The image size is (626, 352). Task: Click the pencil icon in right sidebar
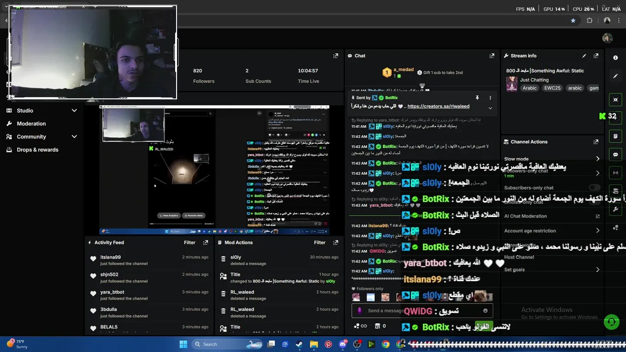pyautogui.click(x=615, y=76)
